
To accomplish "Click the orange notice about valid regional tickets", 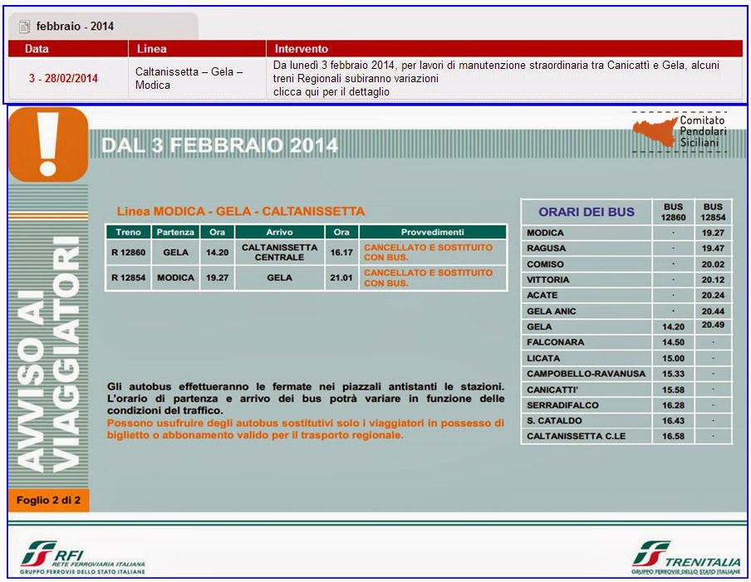I will [306, 429].
